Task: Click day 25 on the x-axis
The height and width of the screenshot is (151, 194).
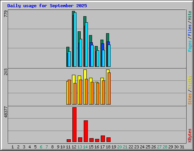Action: [148, 147]
